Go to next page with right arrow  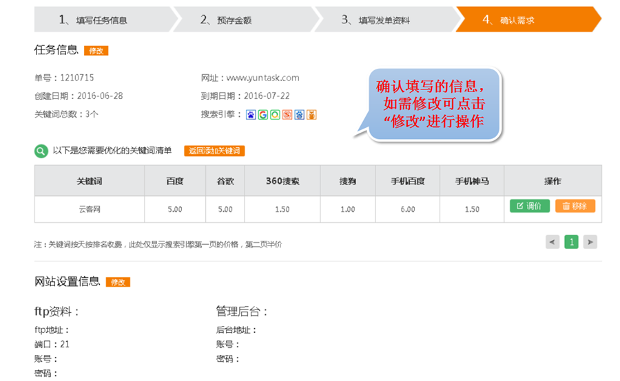pyautogui.click(x=590, y=241)
